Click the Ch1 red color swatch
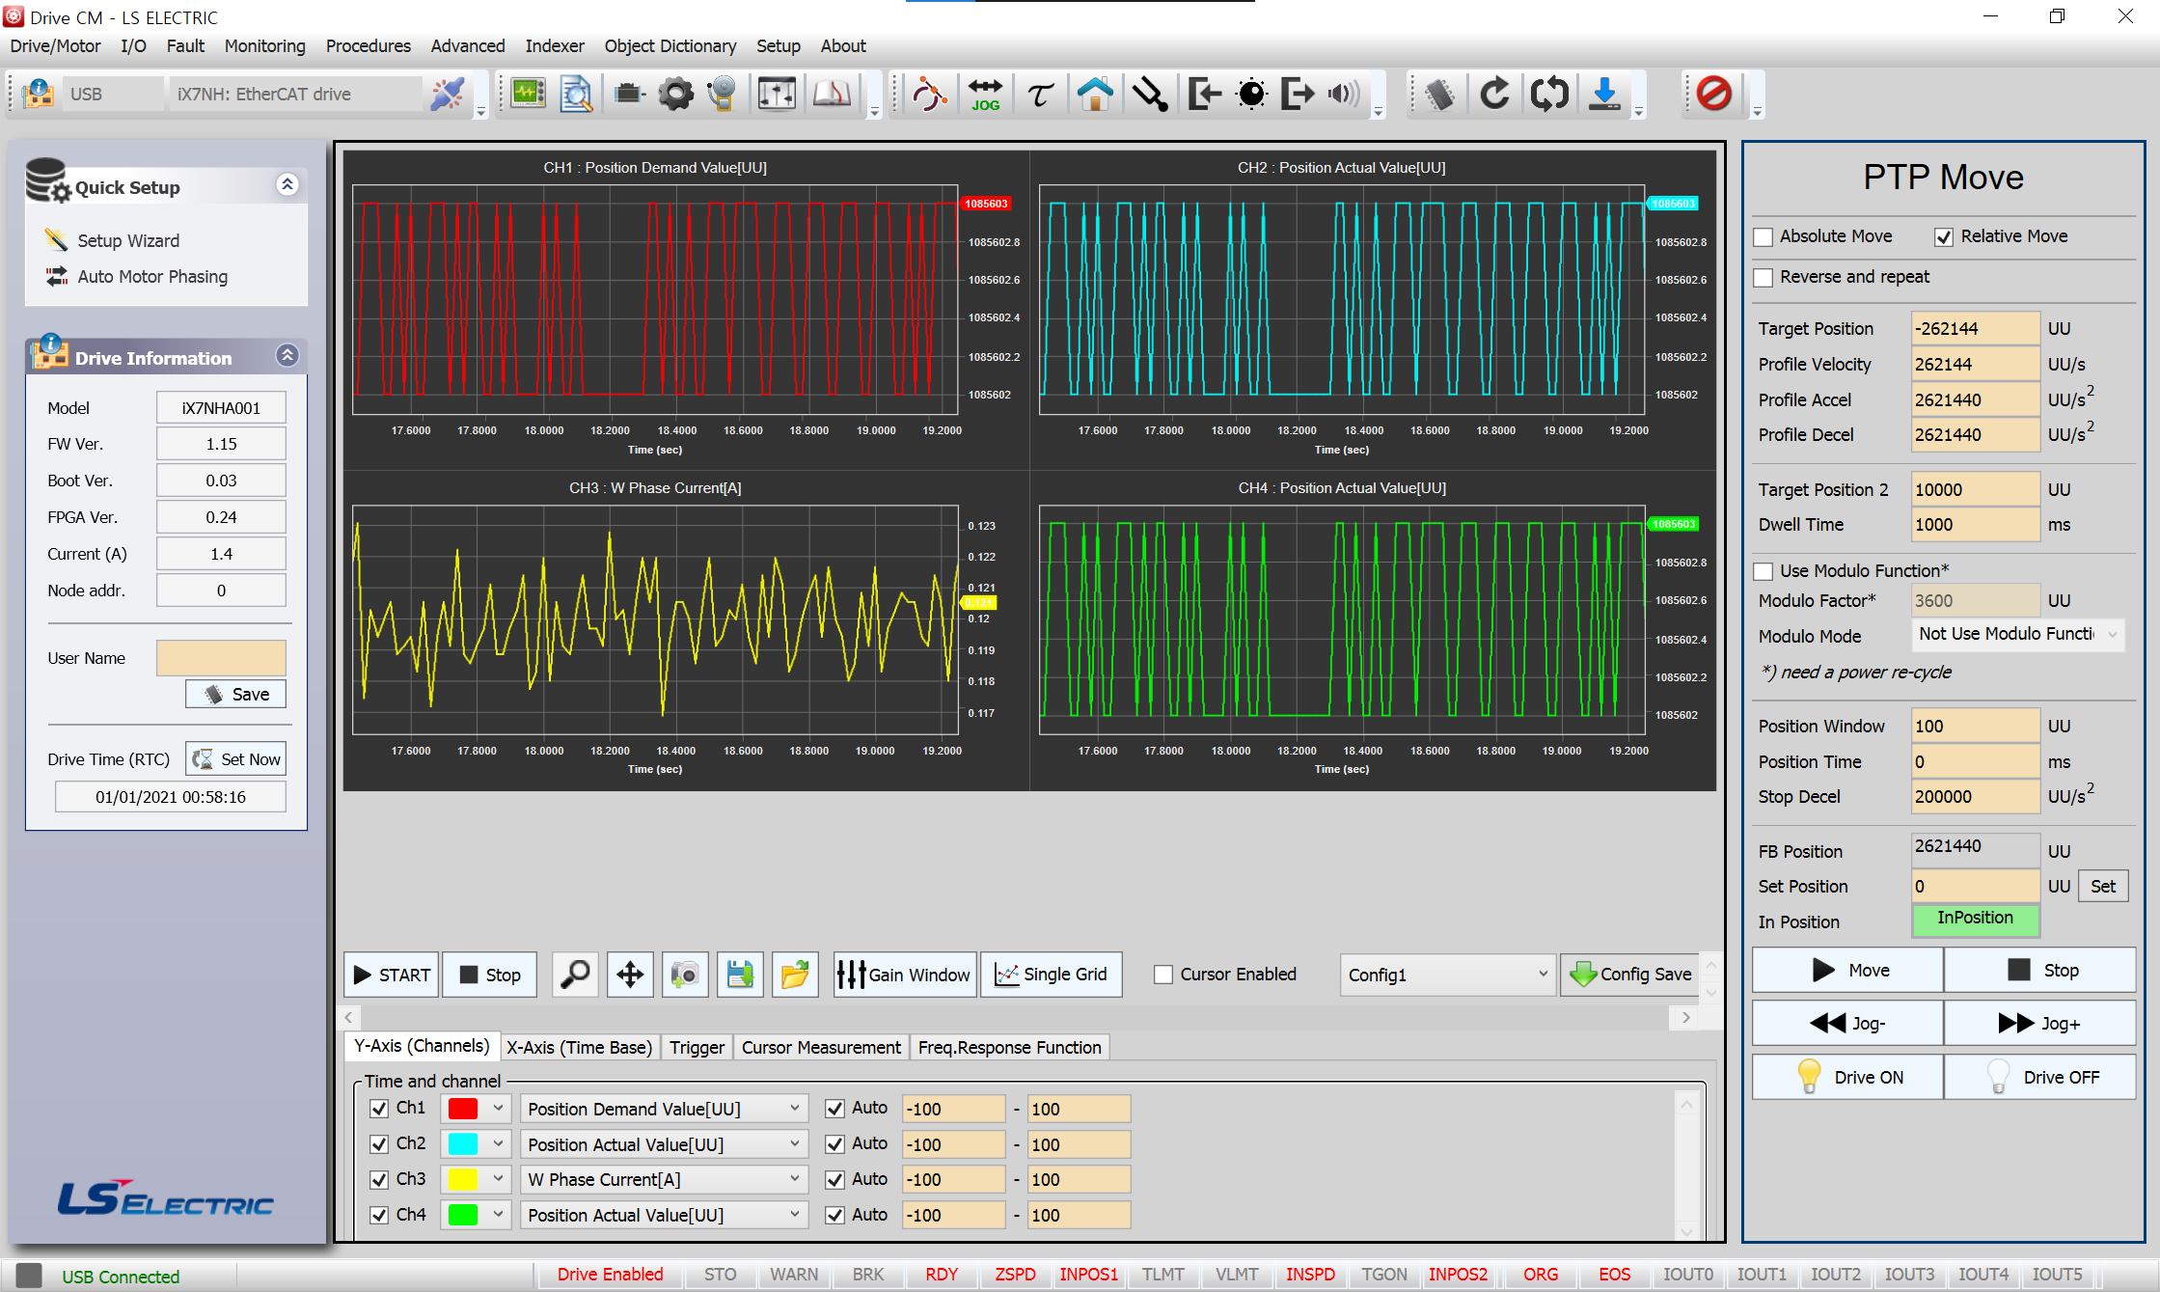 click(463, 1109)
